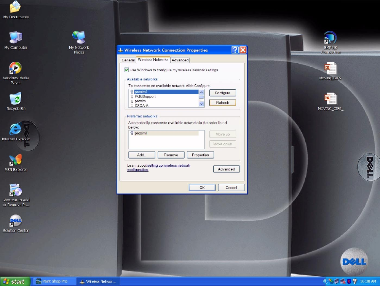The image size is (380, 286).
Task: Click the wireless signal tray icon
Action: pyautogui.click(x=355, y=281)
